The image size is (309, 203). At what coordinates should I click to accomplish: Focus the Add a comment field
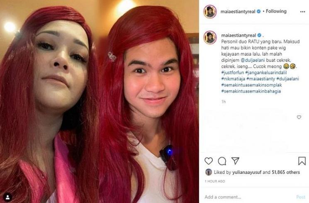point(248,197)
